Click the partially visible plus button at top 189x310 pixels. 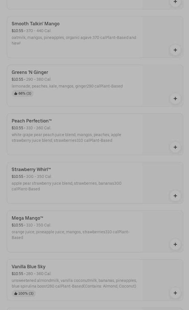(175, 2)
